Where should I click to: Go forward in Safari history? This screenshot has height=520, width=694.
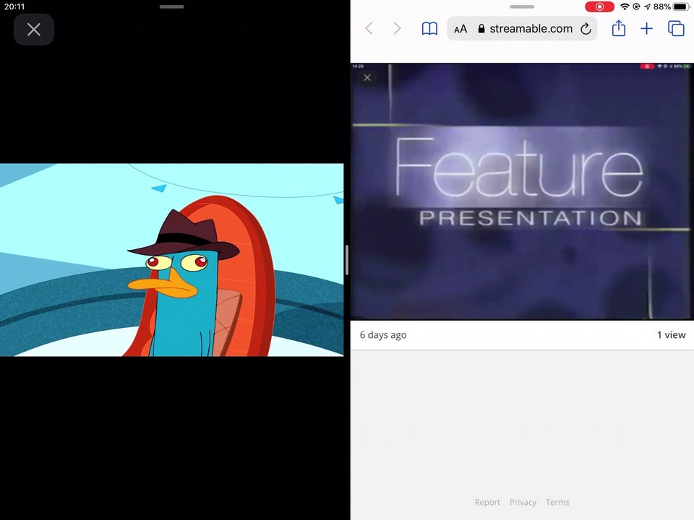(x=397, y=29)
